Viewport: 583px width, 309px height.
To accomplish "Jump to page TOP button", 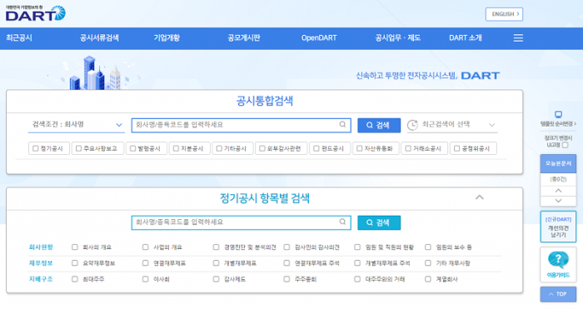I will pyautogui.click(x=558, y=294).
